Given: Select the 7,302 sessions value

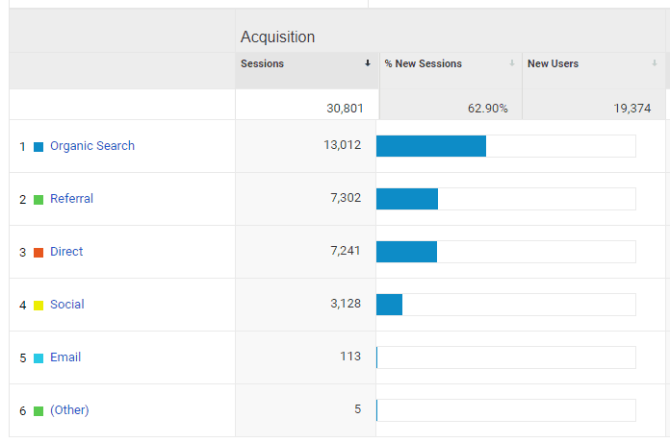Looking at the screenshot, I should 346,198.
